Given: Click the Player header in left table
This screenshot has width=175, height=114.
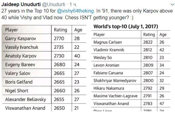Looking at the screenshot, I should pyautogui.click(x=12, y=30).
